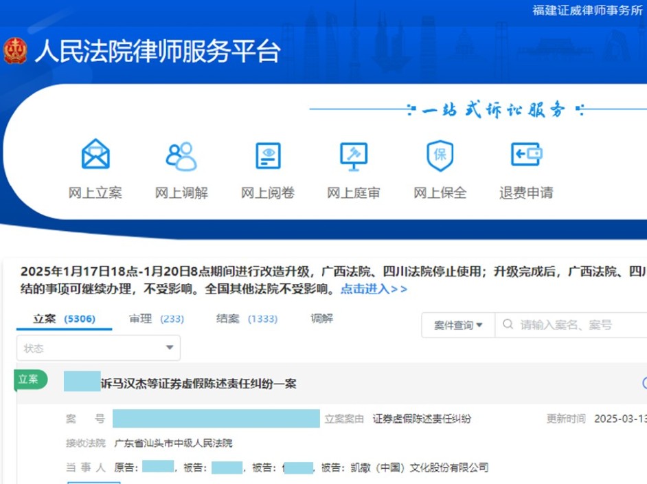647x484 pixels.
Task: Open the 案件查询 dropdown
Action: pos(458,325)
